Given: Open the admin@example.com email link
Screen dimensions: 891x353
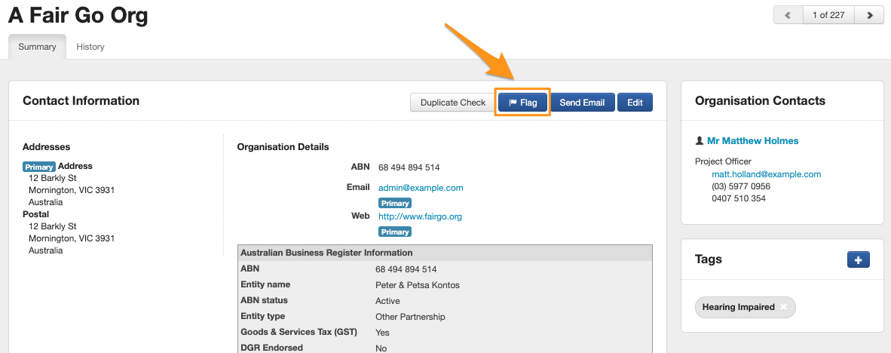Looking at the screenshot, I should (x=421, y=188).
